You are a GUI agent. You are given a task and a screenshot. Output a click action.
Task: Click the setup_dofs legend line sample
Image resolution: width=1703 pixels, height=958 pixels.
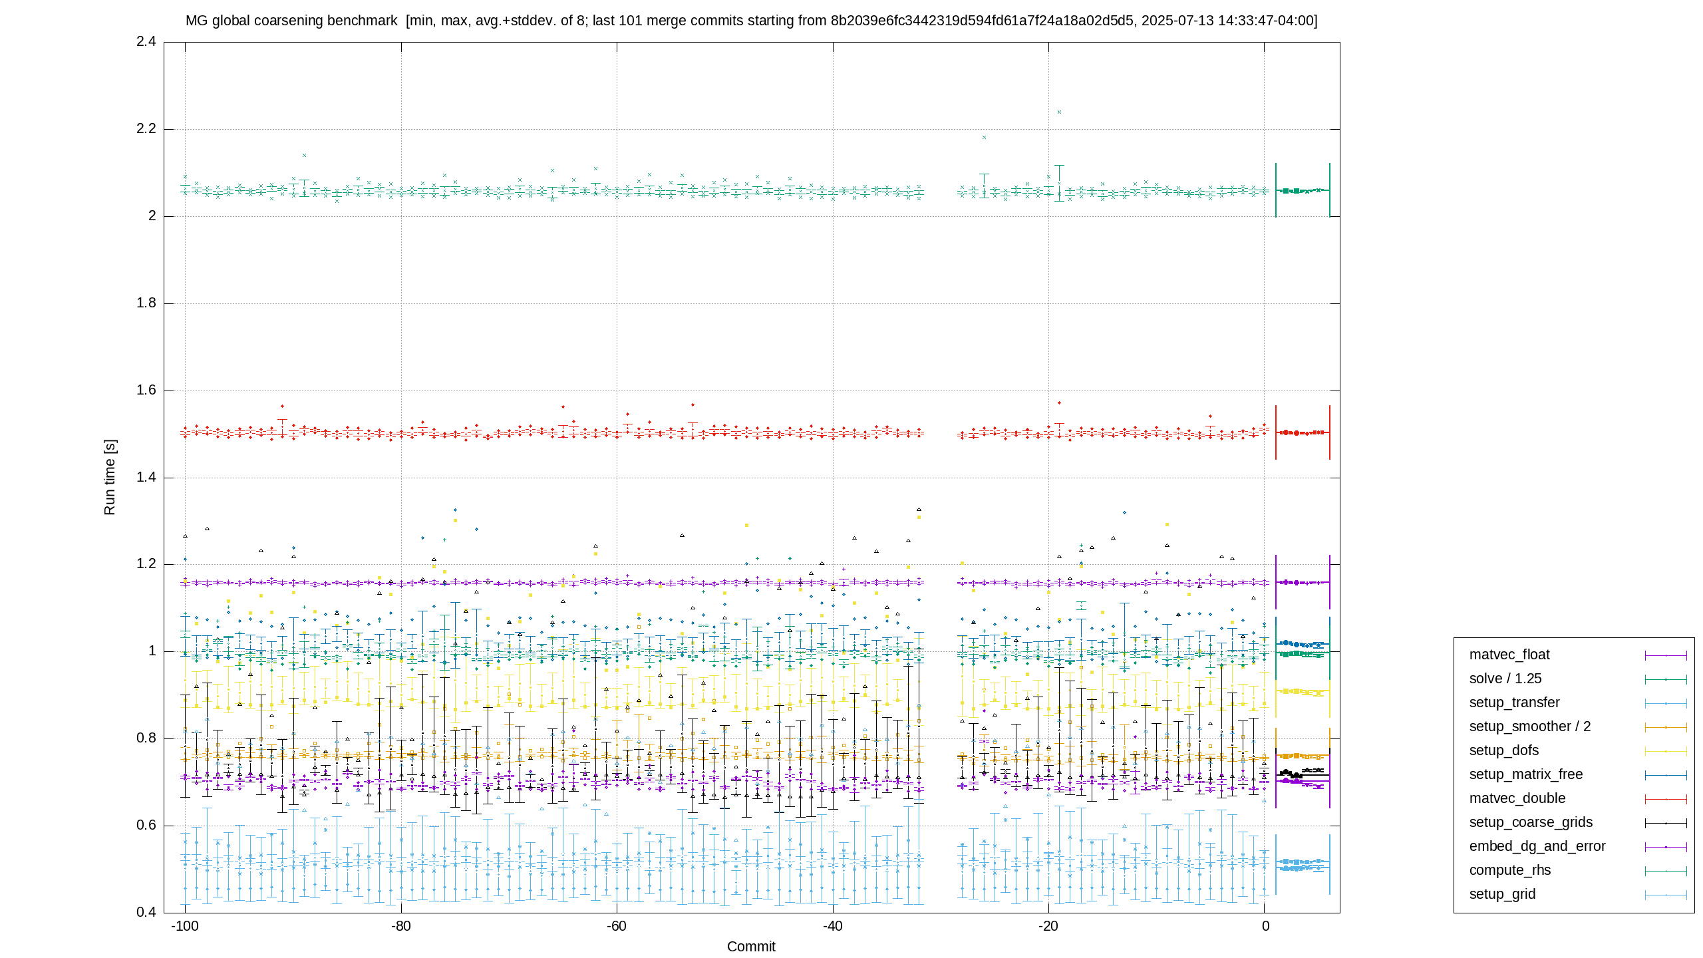pyautogui.click(x=1666, y=751)
